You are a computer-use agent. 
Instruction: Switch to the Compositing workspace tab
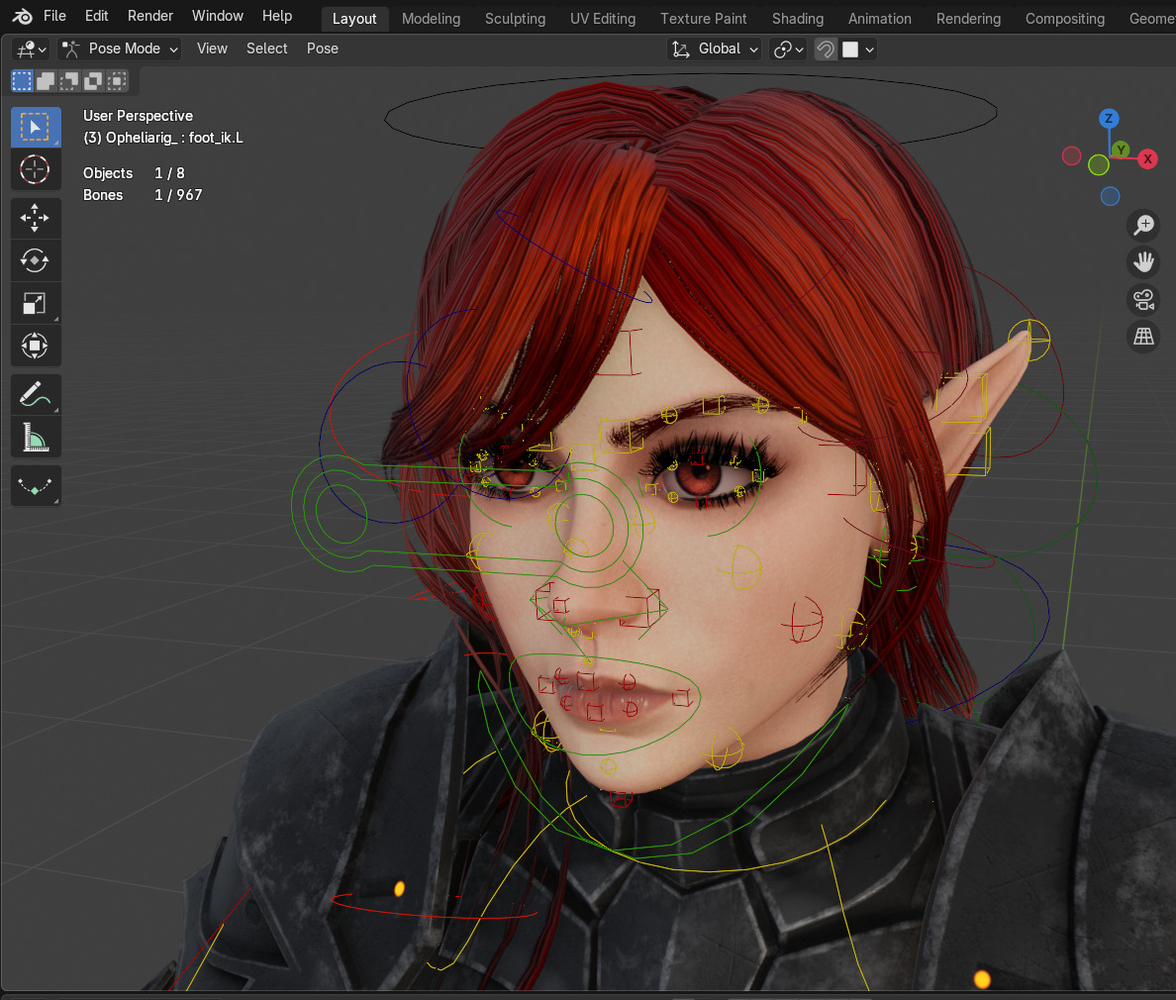click(x=1065, y=19)
